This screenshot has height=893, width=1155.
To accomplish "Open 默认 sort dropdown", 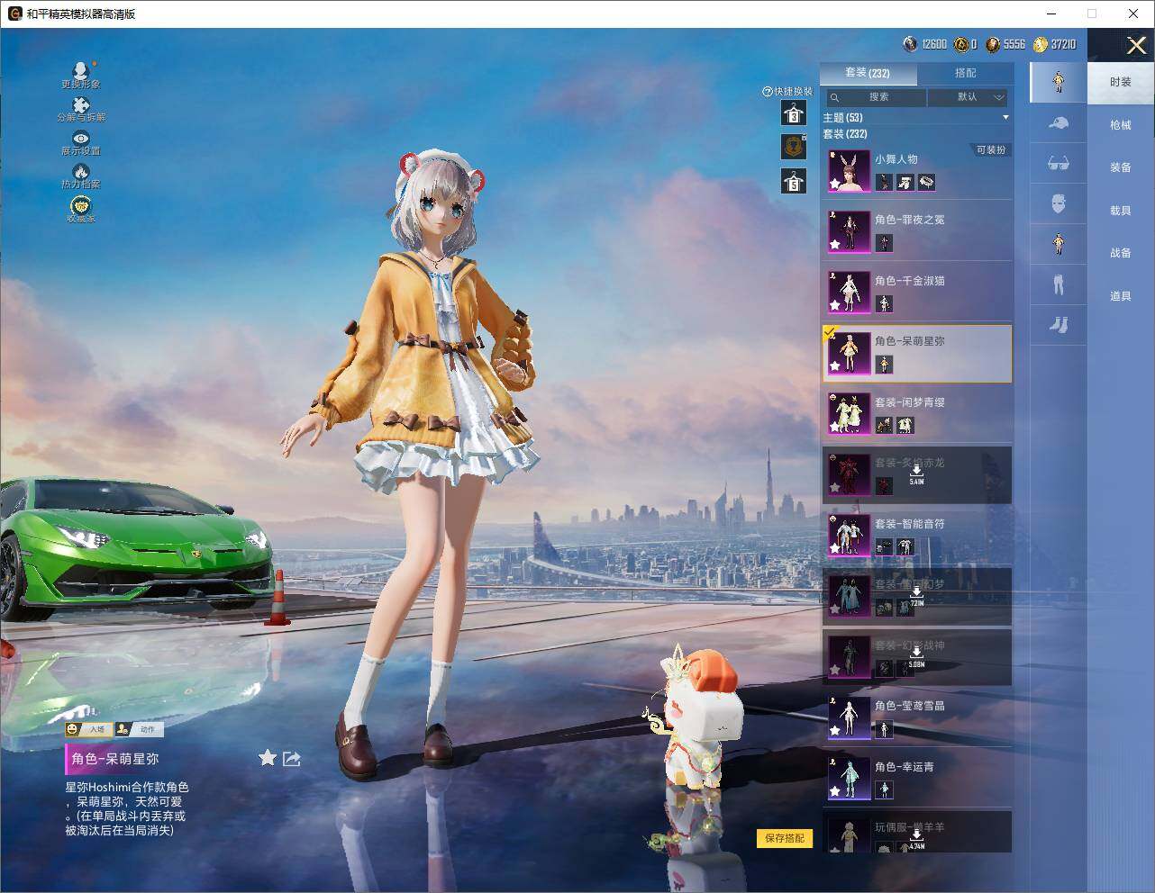I will [969, 97].
